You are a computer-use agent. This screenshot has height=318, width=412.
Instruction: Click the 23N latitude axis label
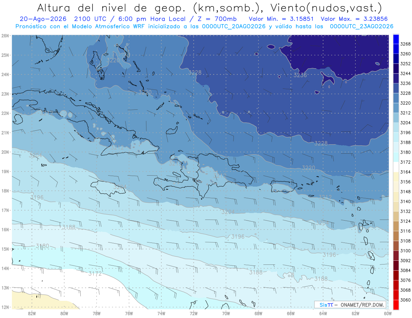click(5, 94)
